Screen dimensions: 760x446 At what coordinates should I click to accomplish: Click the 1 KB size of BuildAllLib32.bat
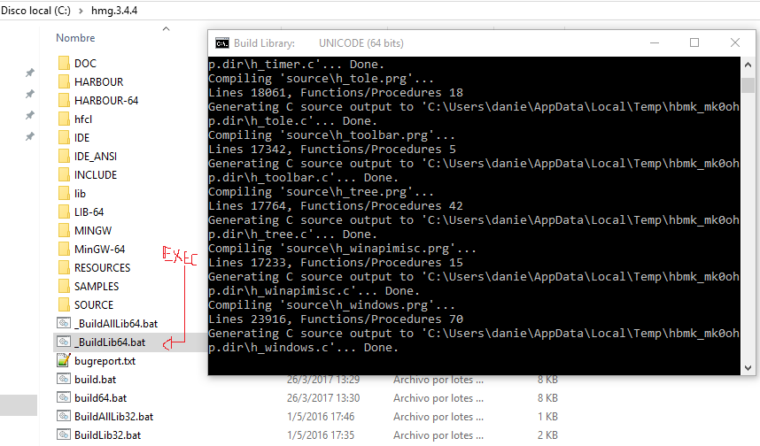coord(547,417)
